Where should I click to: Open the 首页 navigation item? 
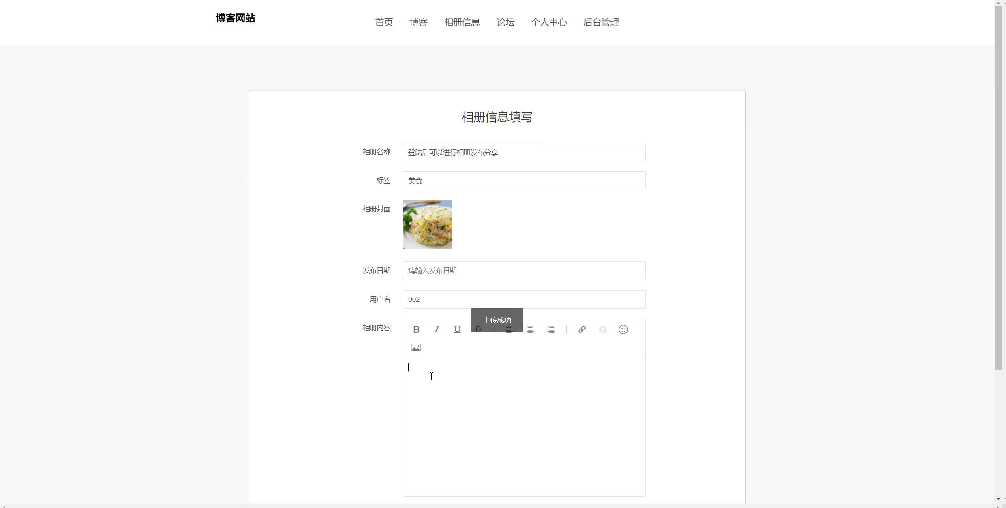(x=384, y=22)
